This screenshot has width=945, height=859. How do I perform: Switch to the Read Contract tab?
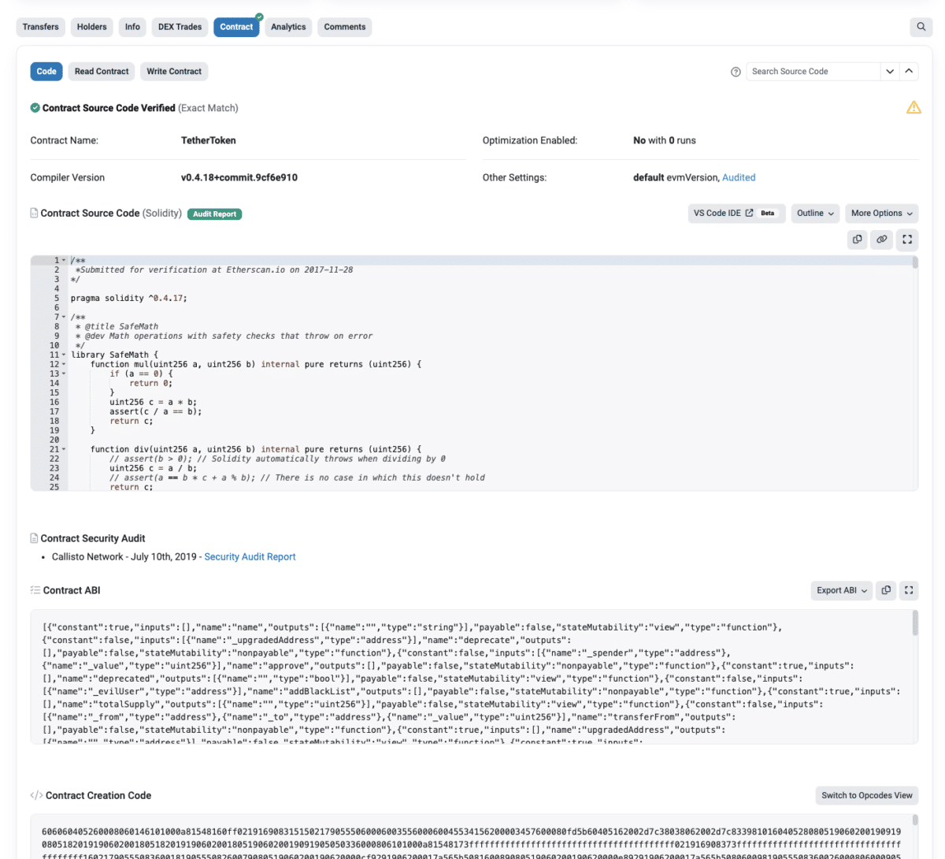click(x=101, y=71)
